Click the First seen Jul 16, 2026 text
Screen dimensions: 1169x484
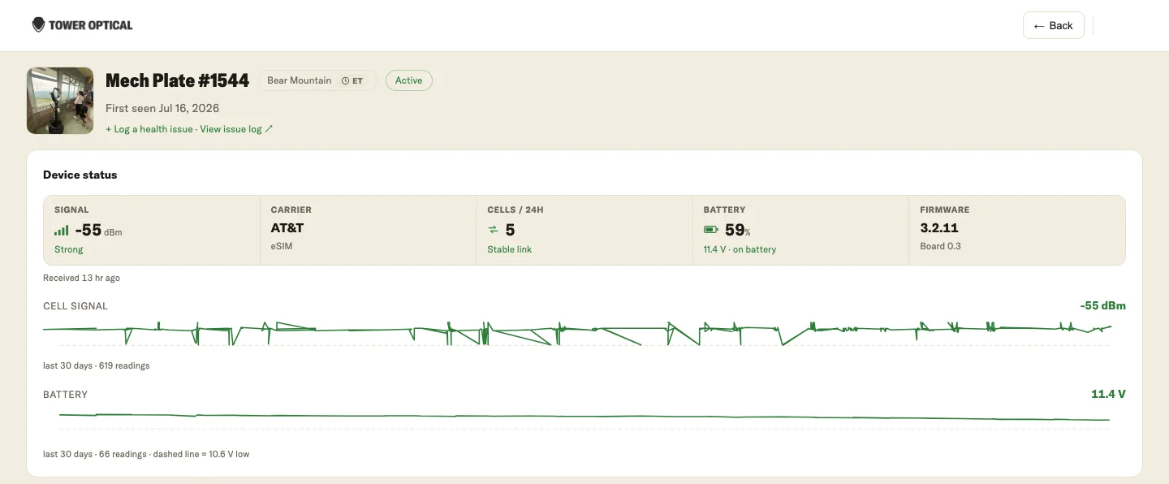pos(162,108)
